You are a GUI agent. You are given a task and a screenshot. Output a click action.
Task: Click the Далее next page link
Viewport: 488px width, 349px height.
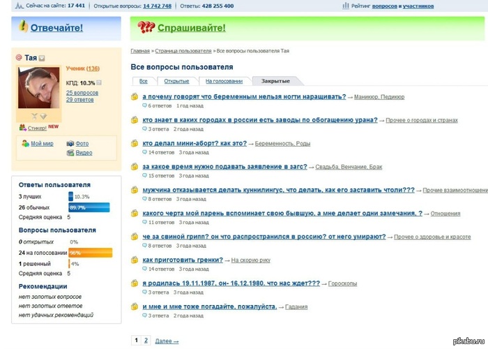tap(167, 341)
